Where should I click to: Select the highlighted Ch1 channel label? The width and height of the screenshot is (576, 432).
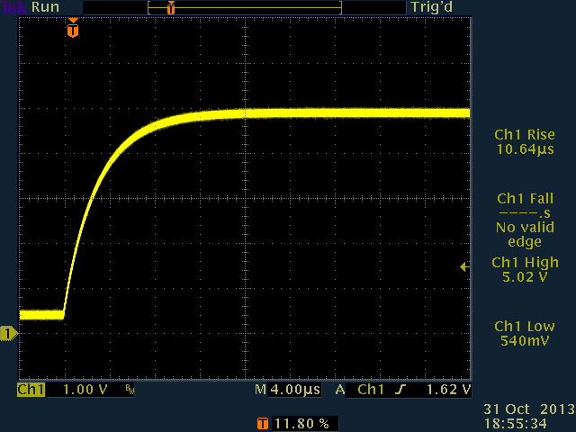[x=31, y=391]
